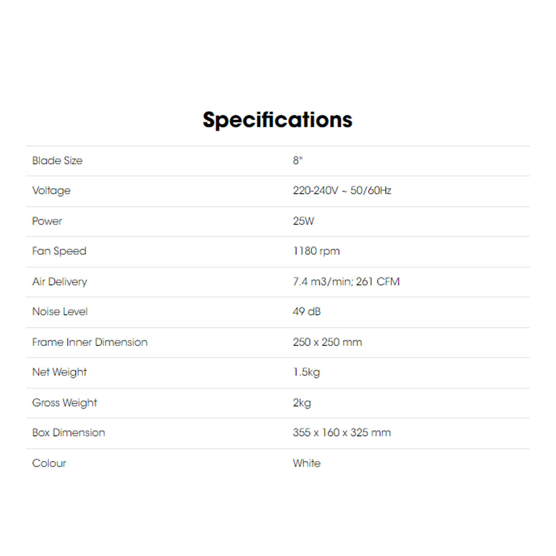Click the 25W power value
This screenshot has width=556, height=556.
303,221
